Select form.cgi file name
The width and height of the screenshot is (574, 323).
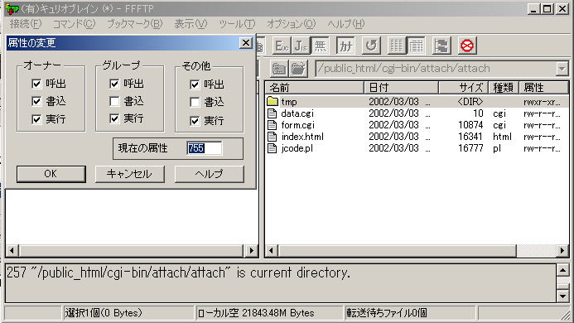pyautogui.click(x=297, y=125)
